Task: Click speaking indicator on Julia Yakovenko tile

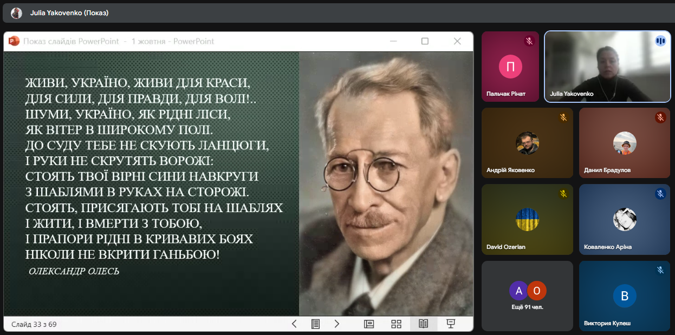Action: pos(660,41)
